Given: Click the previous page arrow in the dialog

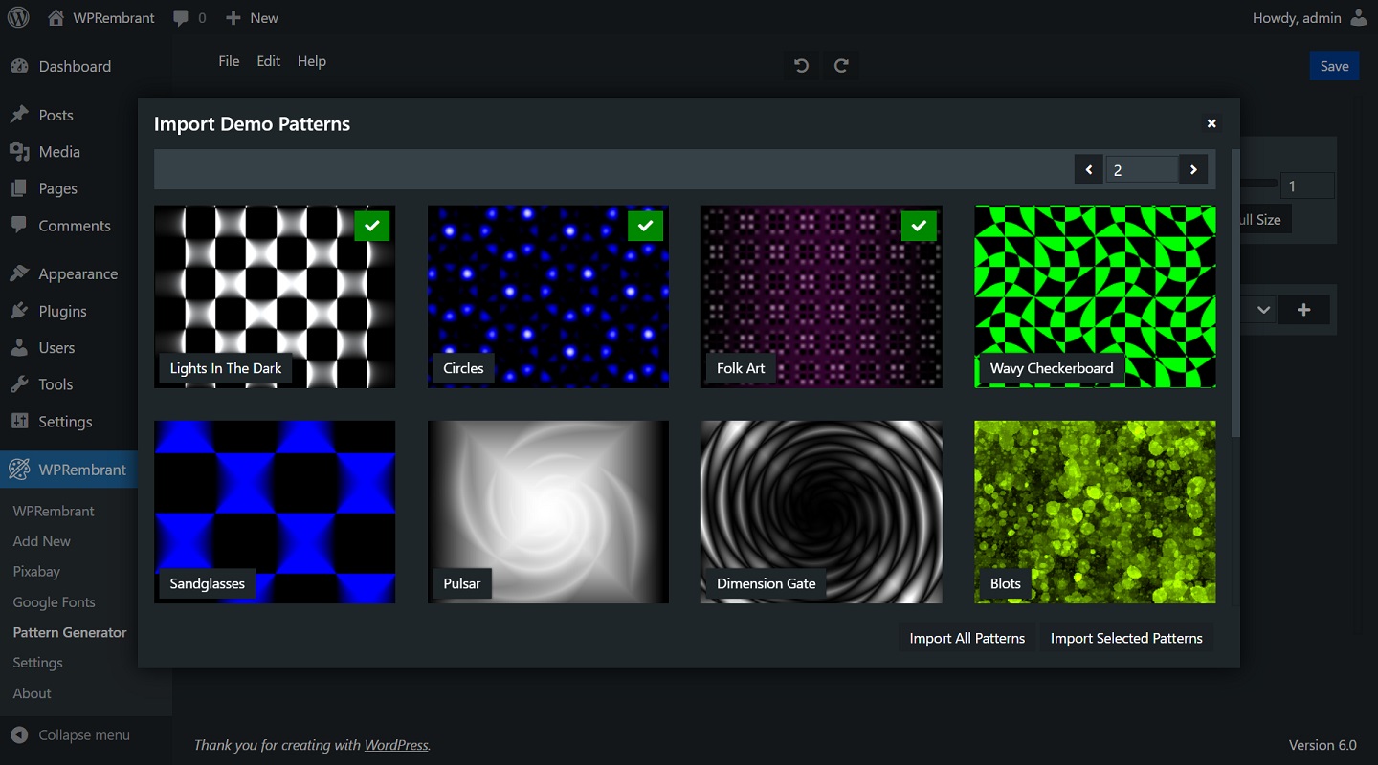Looking at the screenshot, I should [1088, 168].
